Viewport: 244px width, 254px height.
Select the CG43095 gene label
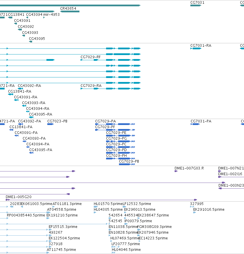(x=37, y=38)
